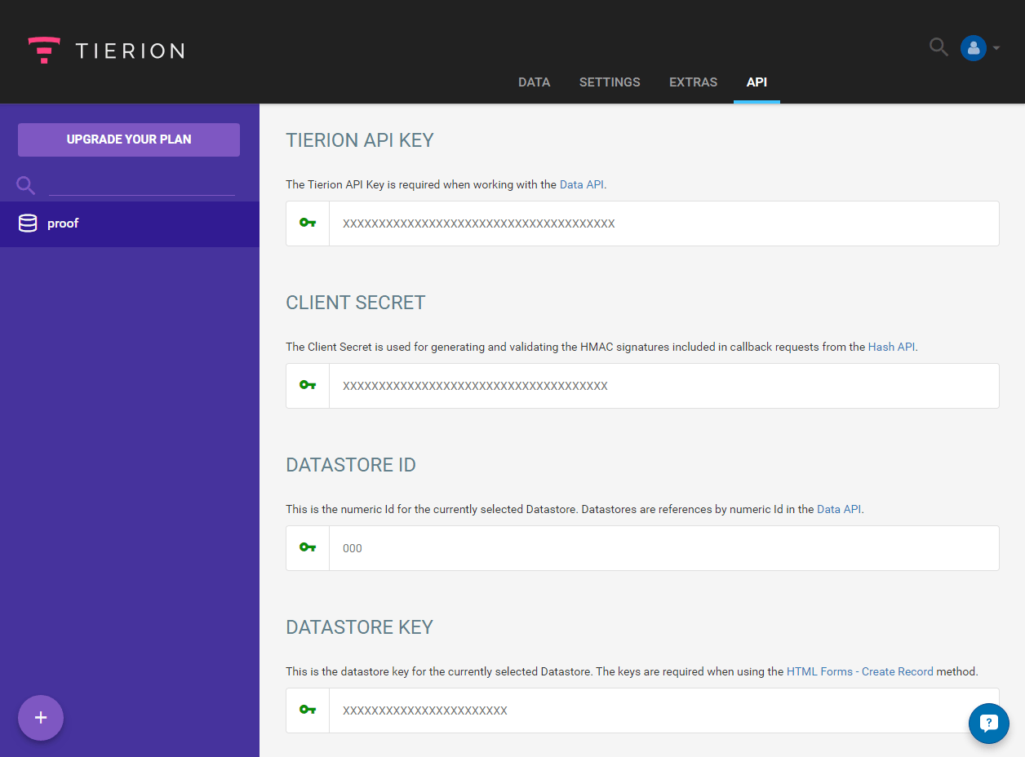Image resolution: width=1025 pixels, height=757 pixels.
Task: Click the key icon beside Datastore Key
Action: [307, 710]
